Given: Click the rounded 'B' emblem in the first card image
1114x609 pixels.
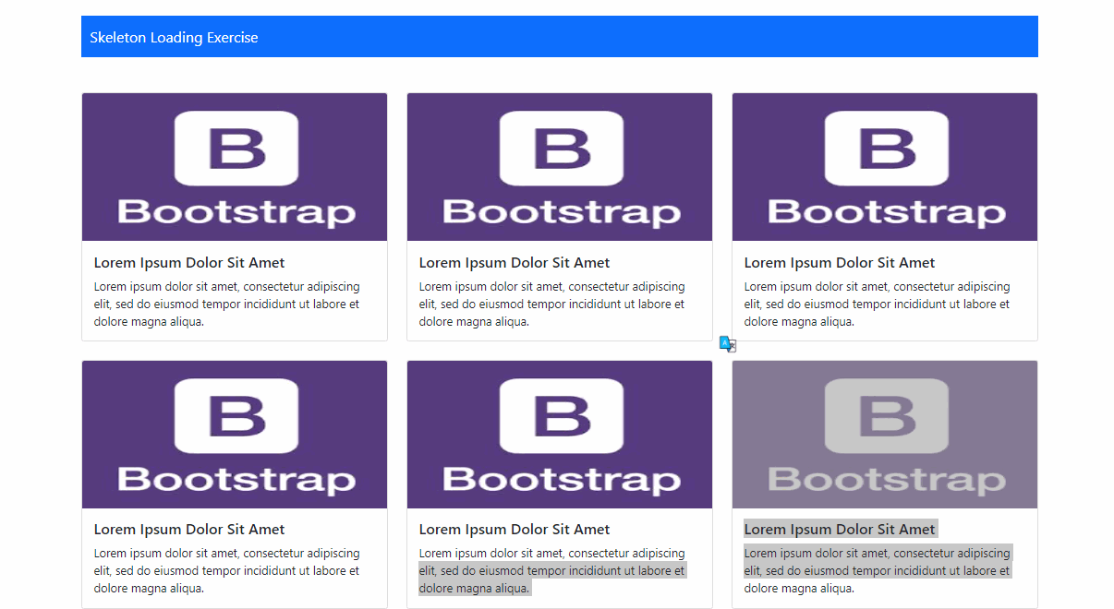Looking at the screenshot, I should (x=234, y=146).
